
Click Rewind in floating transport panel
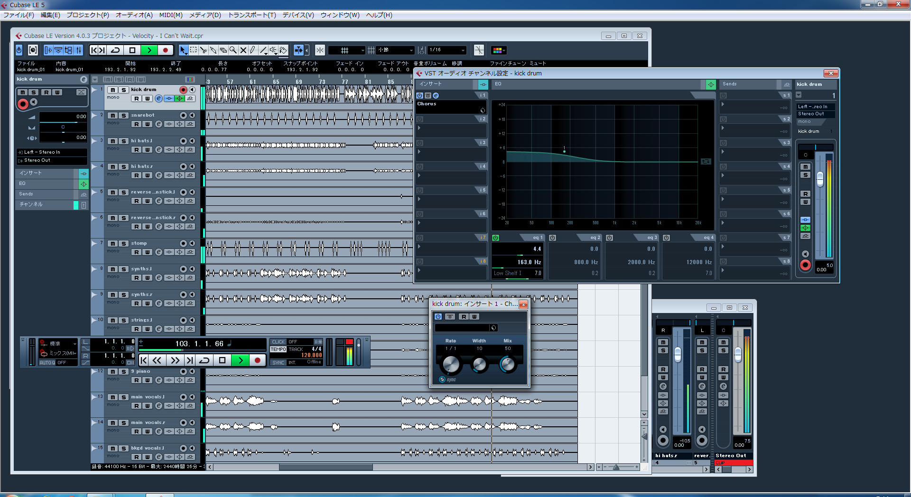pyautogui.click(x=157, y=360)
